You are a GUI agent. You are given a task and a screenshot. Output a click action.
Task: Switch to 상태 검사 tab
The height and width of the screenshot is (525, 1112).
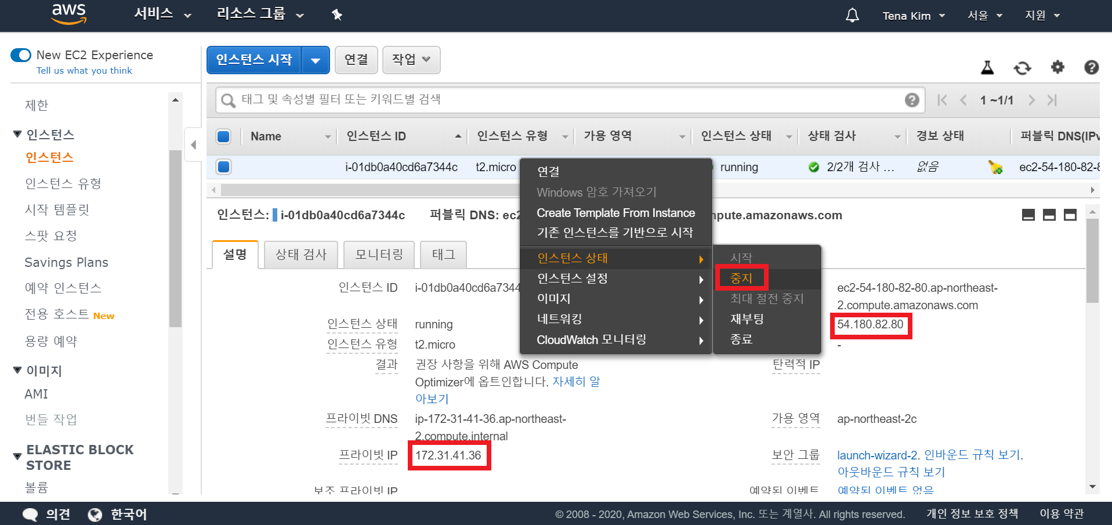(x=301, y=255)
